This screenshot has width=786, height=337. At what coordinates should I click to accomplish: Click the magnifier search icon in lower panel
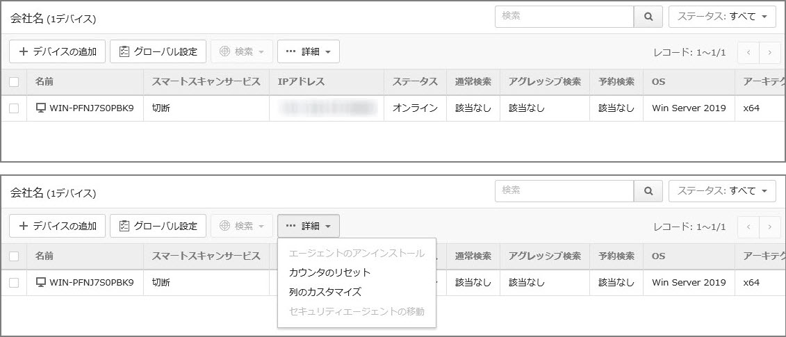[x=648, y=190]
